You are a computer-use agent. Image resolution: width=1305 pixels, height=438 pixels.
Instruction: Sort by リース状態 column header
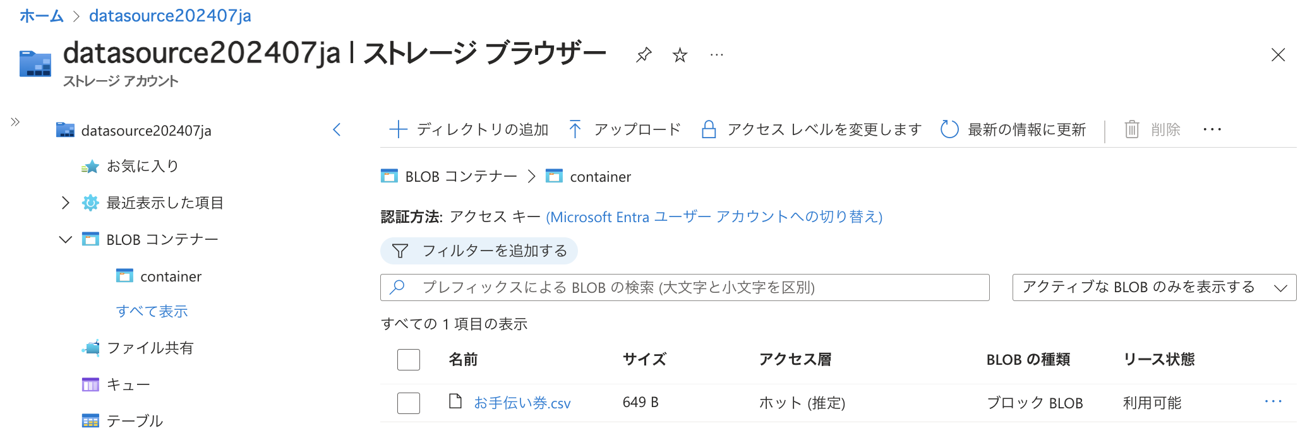1159,360
